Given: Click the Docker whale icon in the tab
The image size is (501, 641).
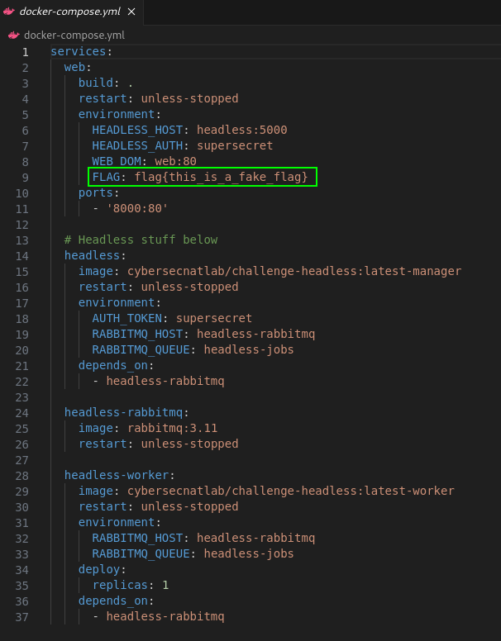Looking at the screenshot, I should 9,12.
